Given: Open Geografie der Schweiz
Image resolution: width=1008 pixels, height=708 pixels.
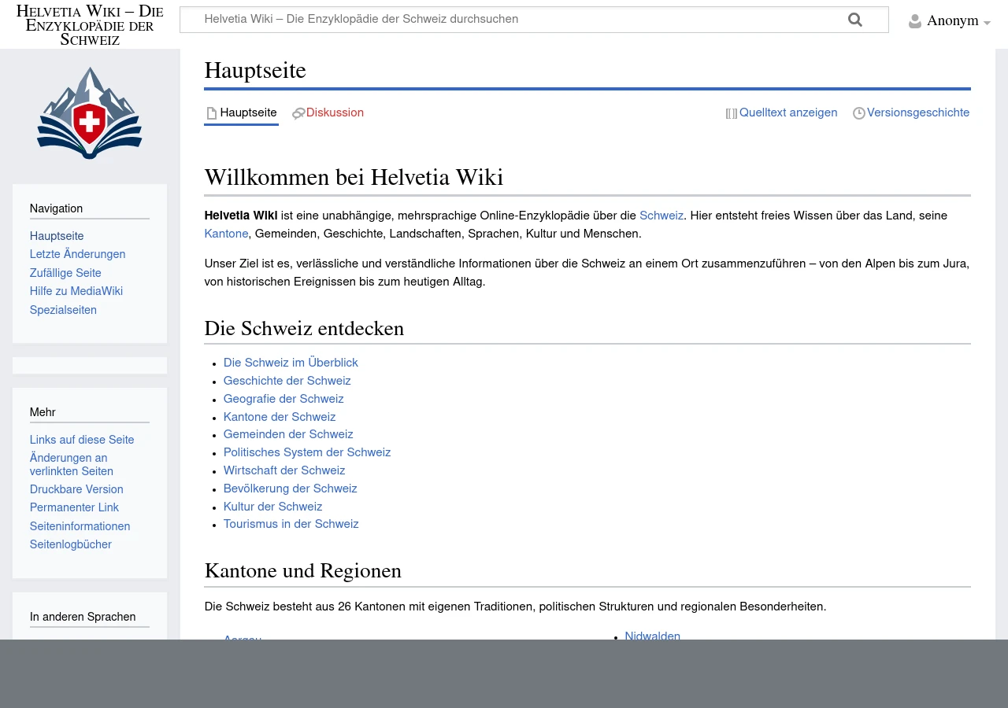Looking at the screenshot, I should 283,400.
